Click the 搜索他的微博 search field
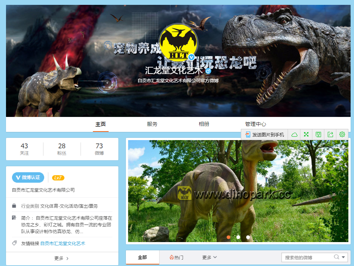The width and height of the screenshot is (354, 266). coord(307,257)
